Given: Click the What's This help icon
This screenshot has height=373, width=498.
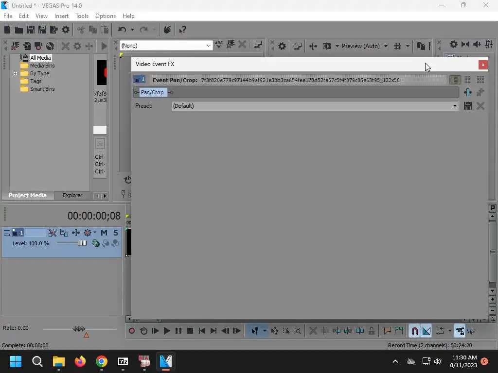Looking at the screenshot, I should [182, 30].
